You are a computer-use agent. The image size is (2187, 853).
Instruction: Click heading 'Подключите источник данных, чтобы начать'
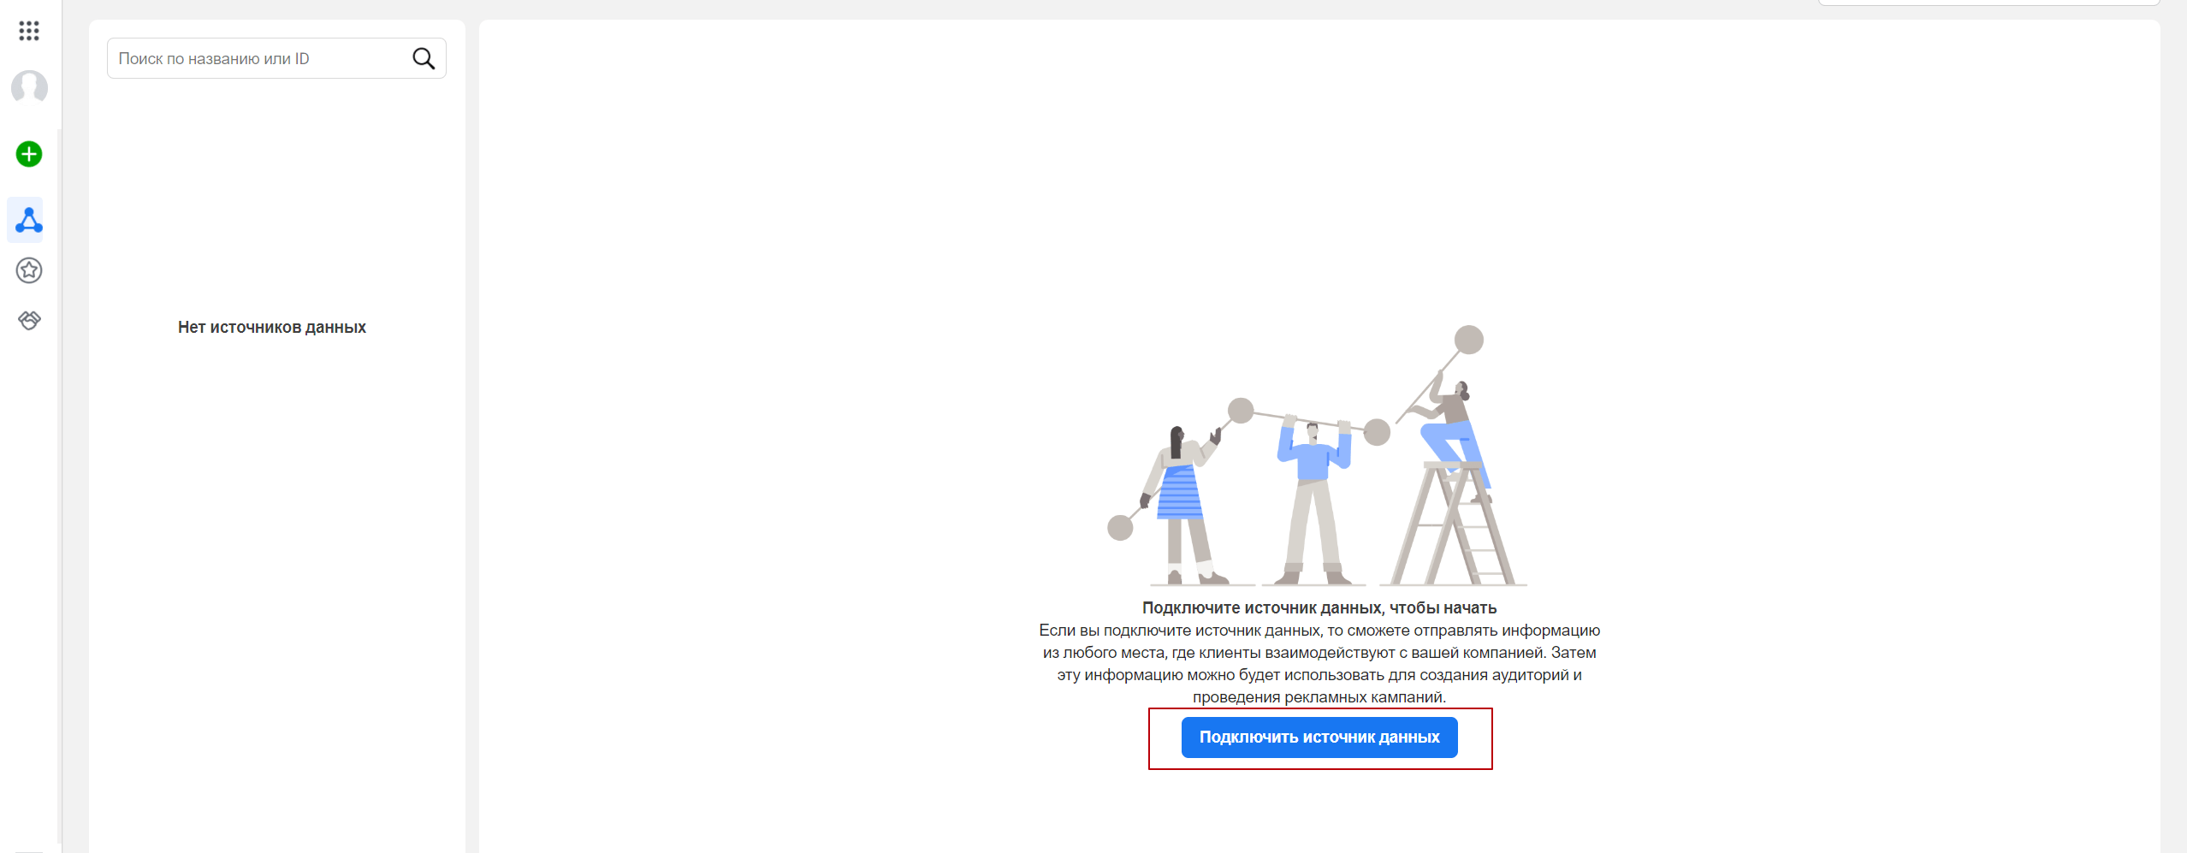pos(1319,607)
